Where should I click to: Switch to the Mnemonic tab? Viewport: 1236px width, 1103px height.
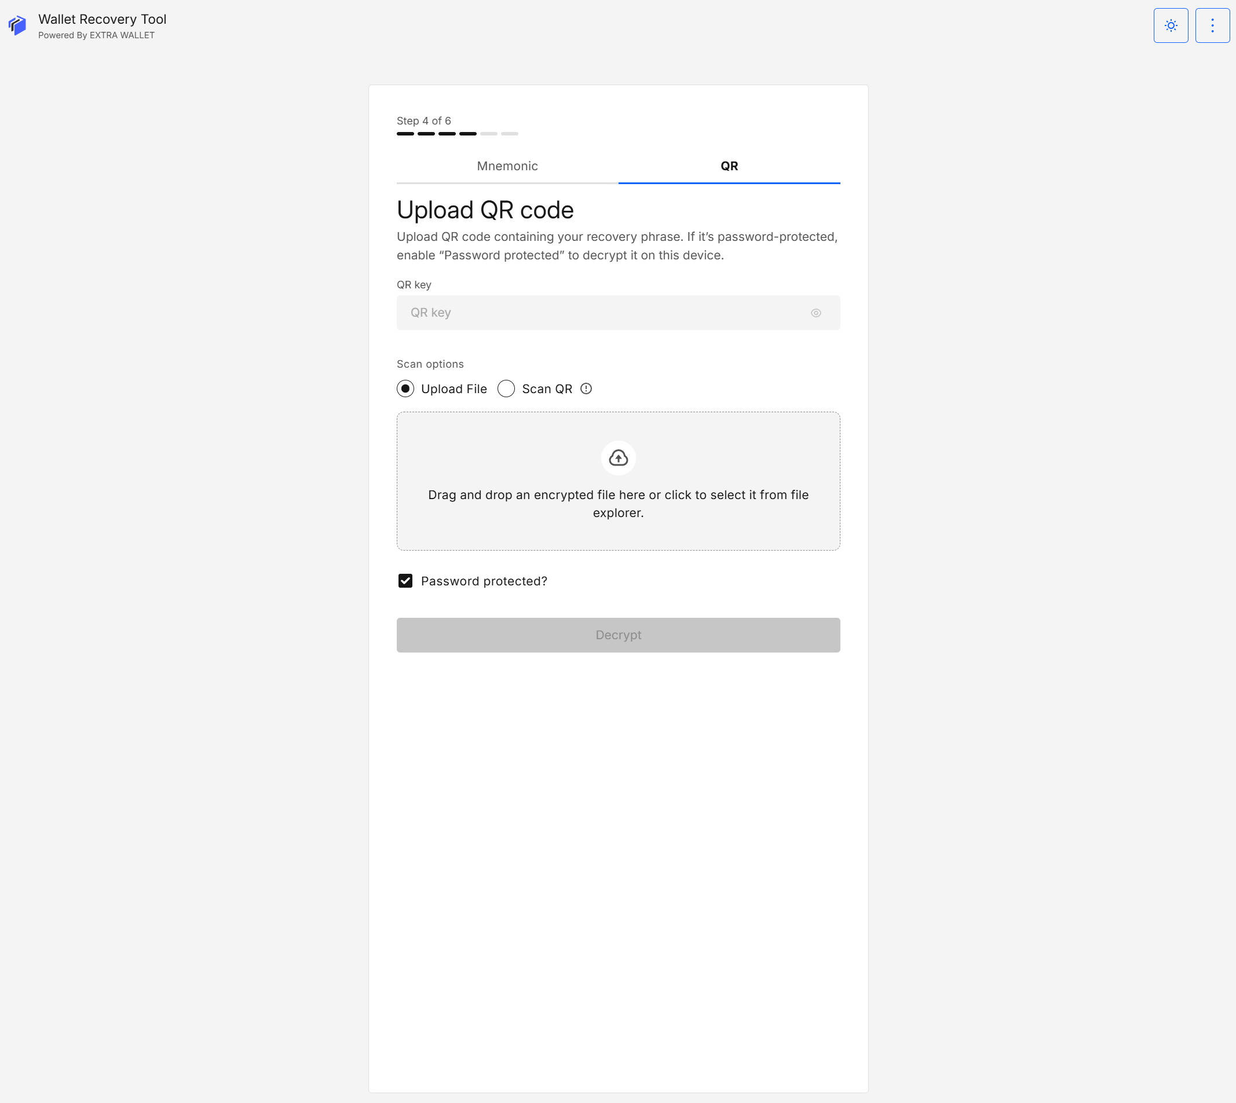[507, 166]
